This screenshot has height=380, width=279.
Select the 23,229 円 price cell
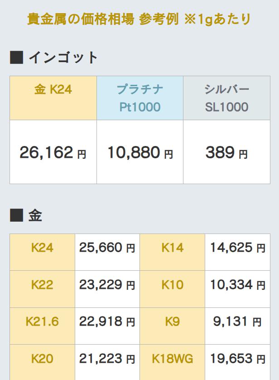click(107, 285)
